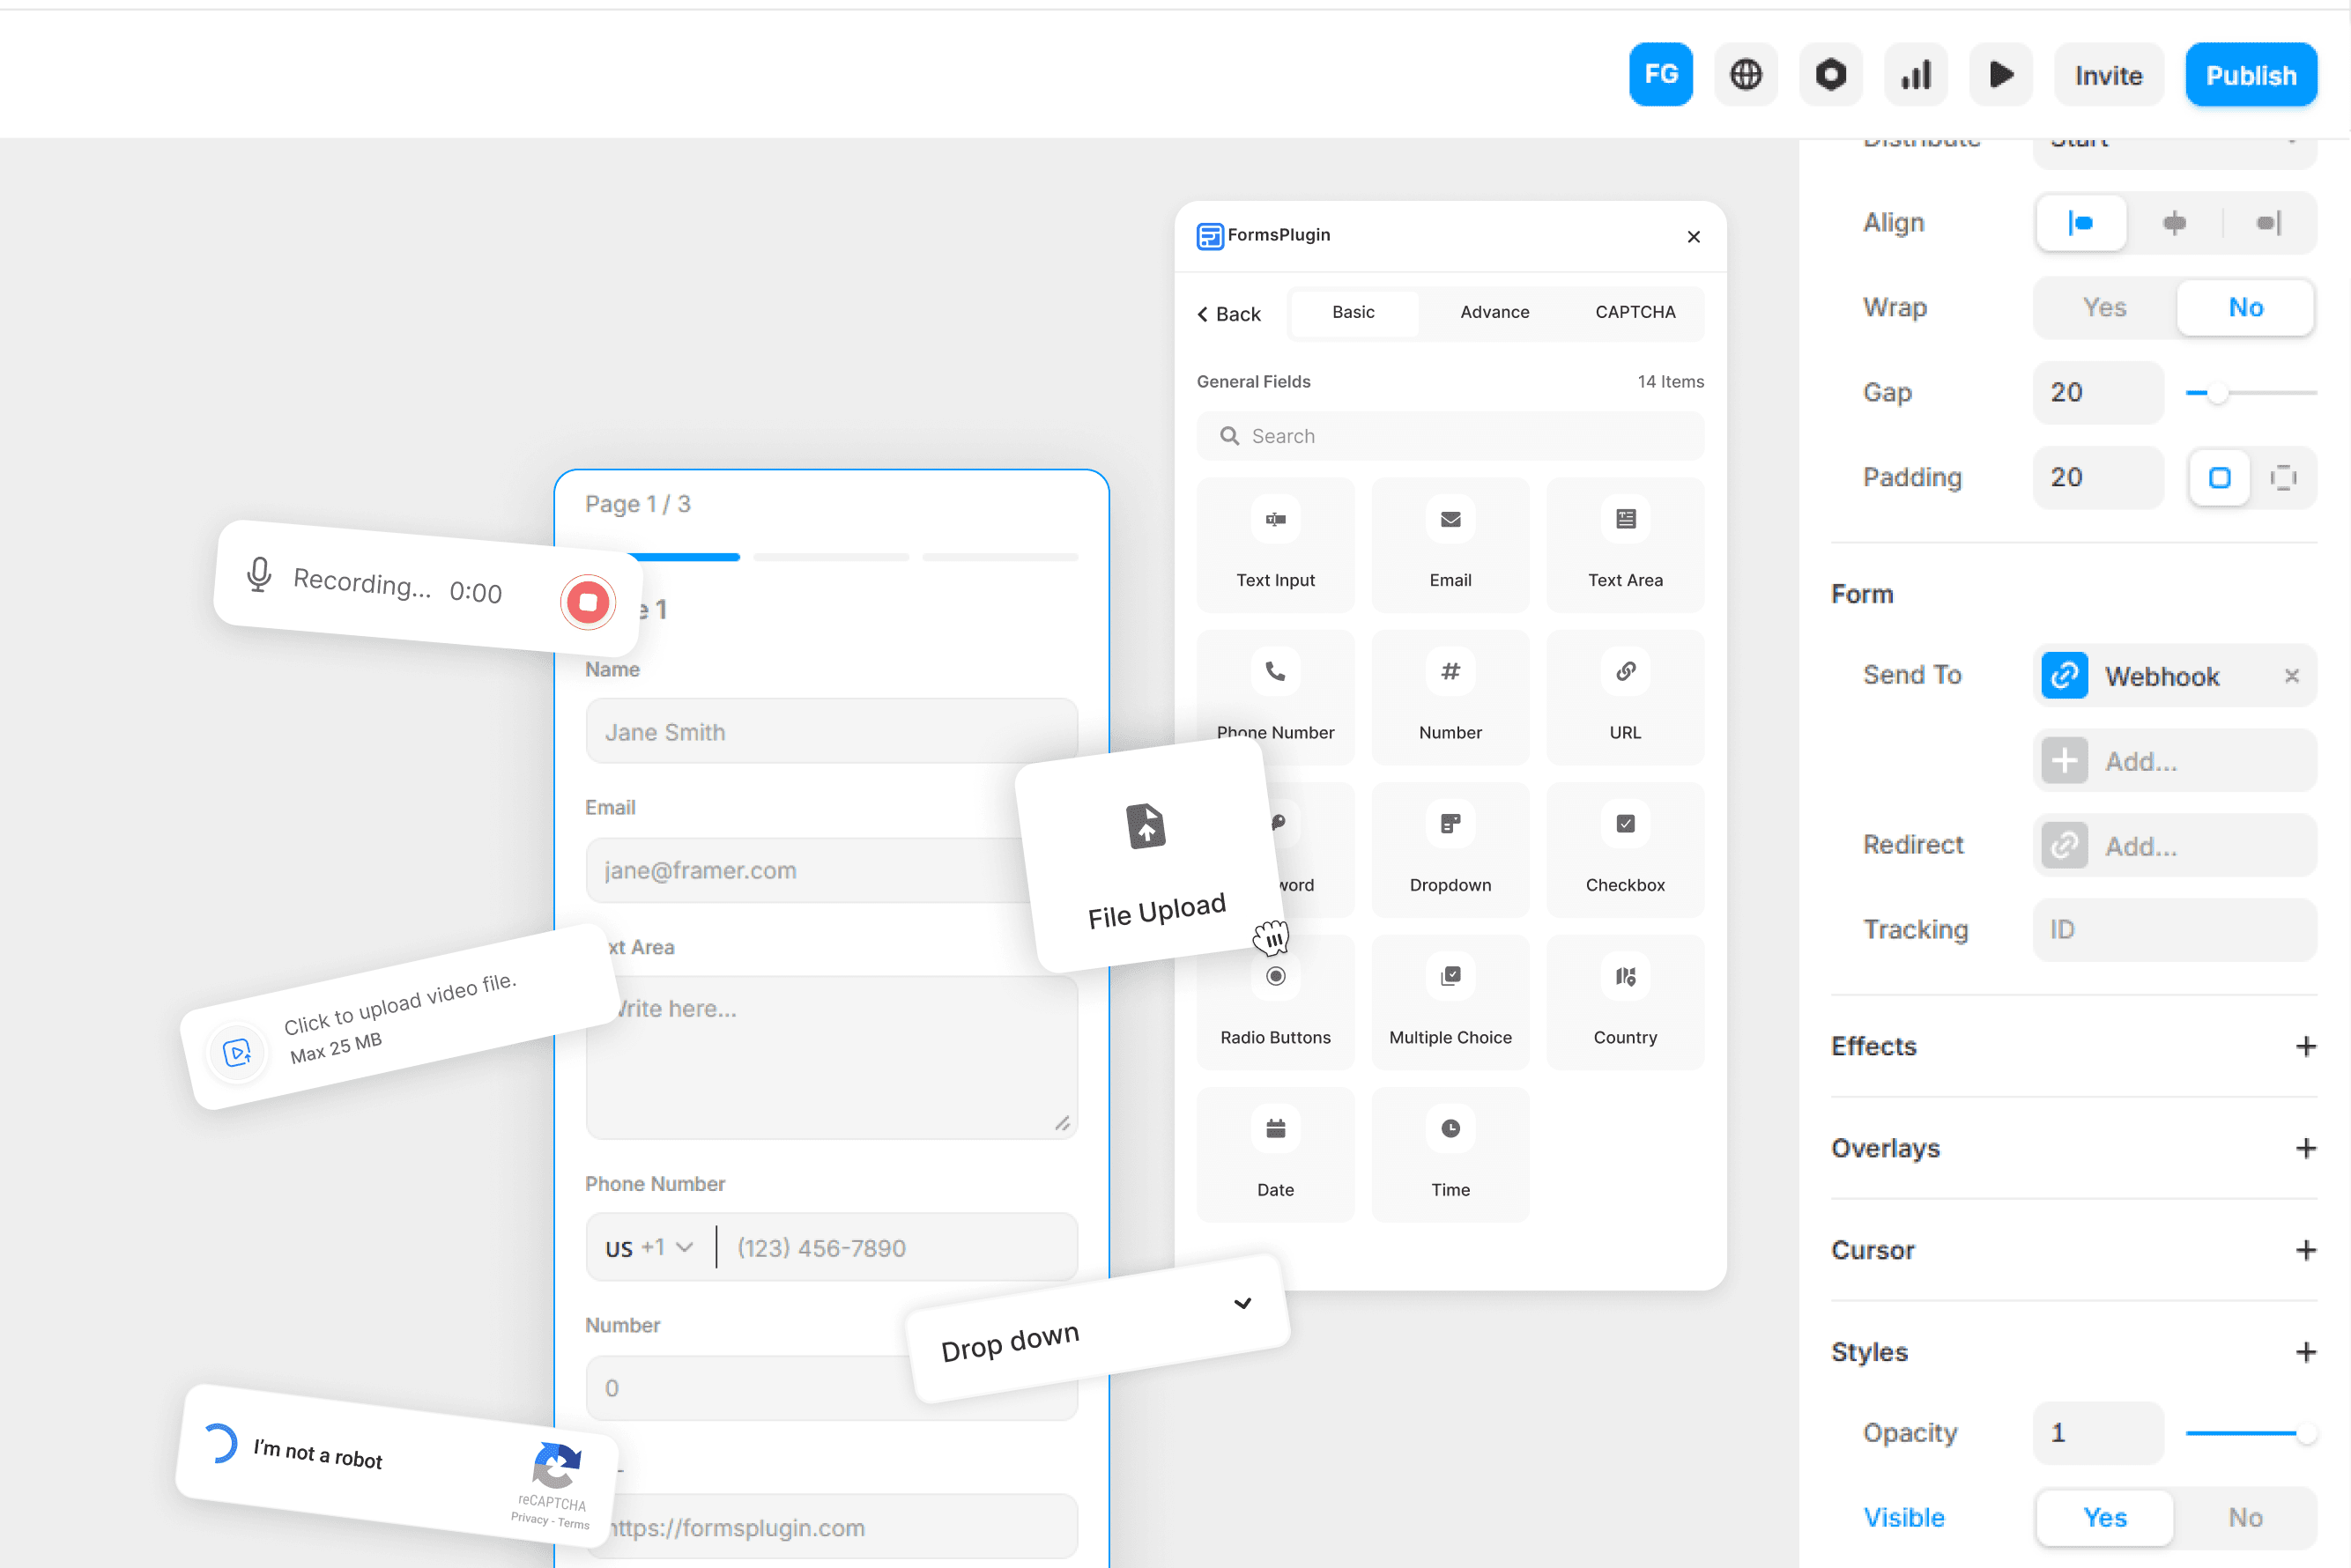Image resolution: width=2351 pixels, height=1568 pixels.
Task: Expand the Effects section
Action: coord(2305,1046)
